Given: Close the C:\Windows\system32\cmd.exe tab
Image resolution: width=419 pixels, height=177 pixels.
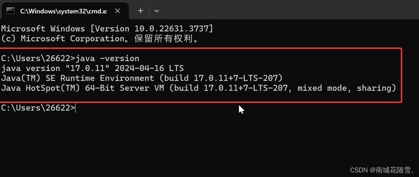Looking at the screenshot, I should 117,11.
